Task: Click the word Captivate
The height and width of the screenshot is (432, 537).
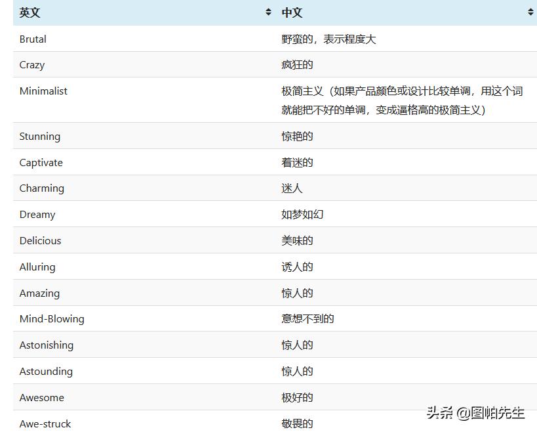Action: tap(41, 162)
